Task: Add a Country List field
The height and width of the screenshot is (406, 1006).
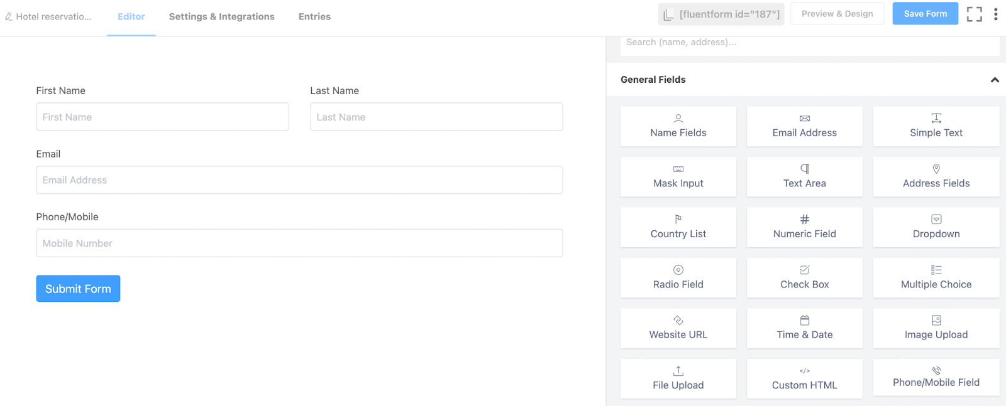Action: pyautogui.click(x=678, y=227)
